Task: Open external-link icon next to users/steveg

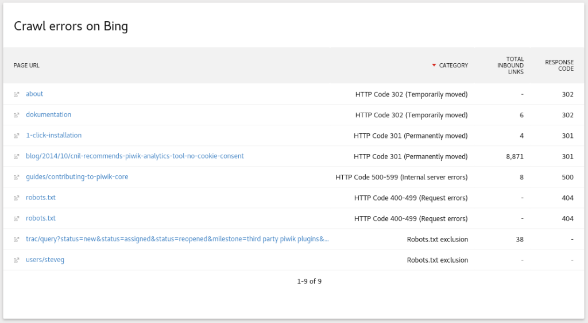Action: 17,260
